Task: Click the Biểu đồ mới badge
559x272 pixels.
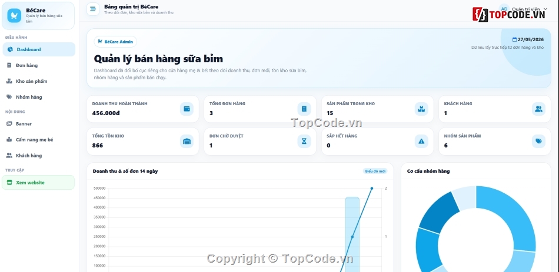Action: 375,171
